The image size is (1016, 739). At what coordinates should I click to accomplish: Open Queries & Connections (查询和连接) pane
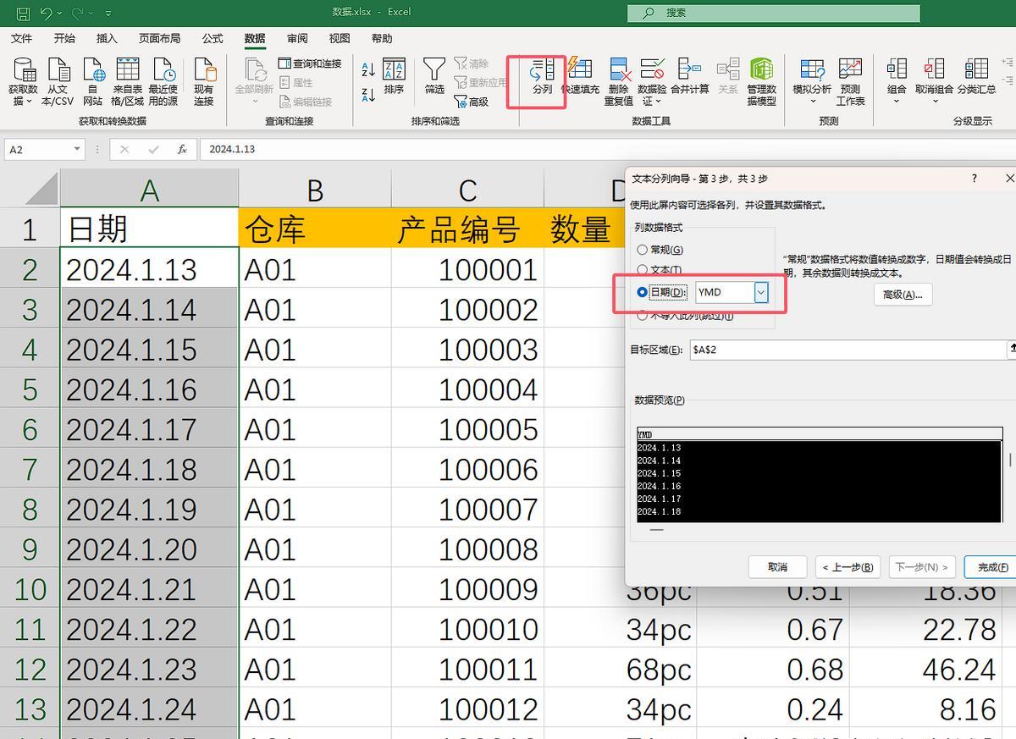pyautogui.click(x=310, y=63)
